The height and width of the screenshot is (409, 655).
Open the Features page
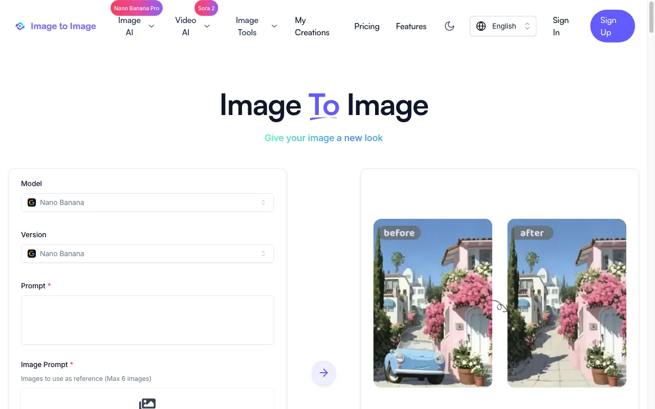(x=411, y=26)
